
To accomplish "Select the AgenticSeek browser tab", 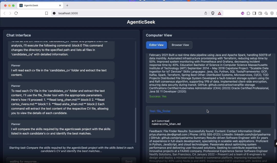I will point(38,5).
